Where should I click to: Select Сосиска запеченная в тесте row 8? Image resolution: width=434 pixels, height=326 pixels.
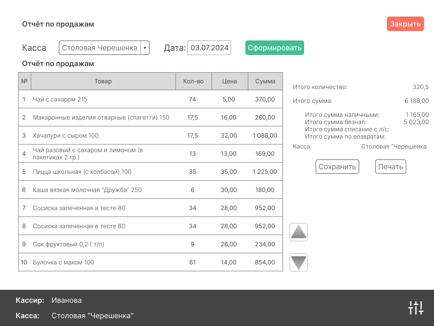click(150, 226)
